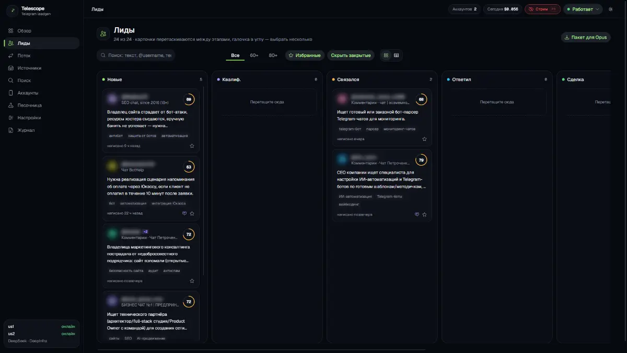
Task: Star the bot-attack lead card
Action: (192, 146)
